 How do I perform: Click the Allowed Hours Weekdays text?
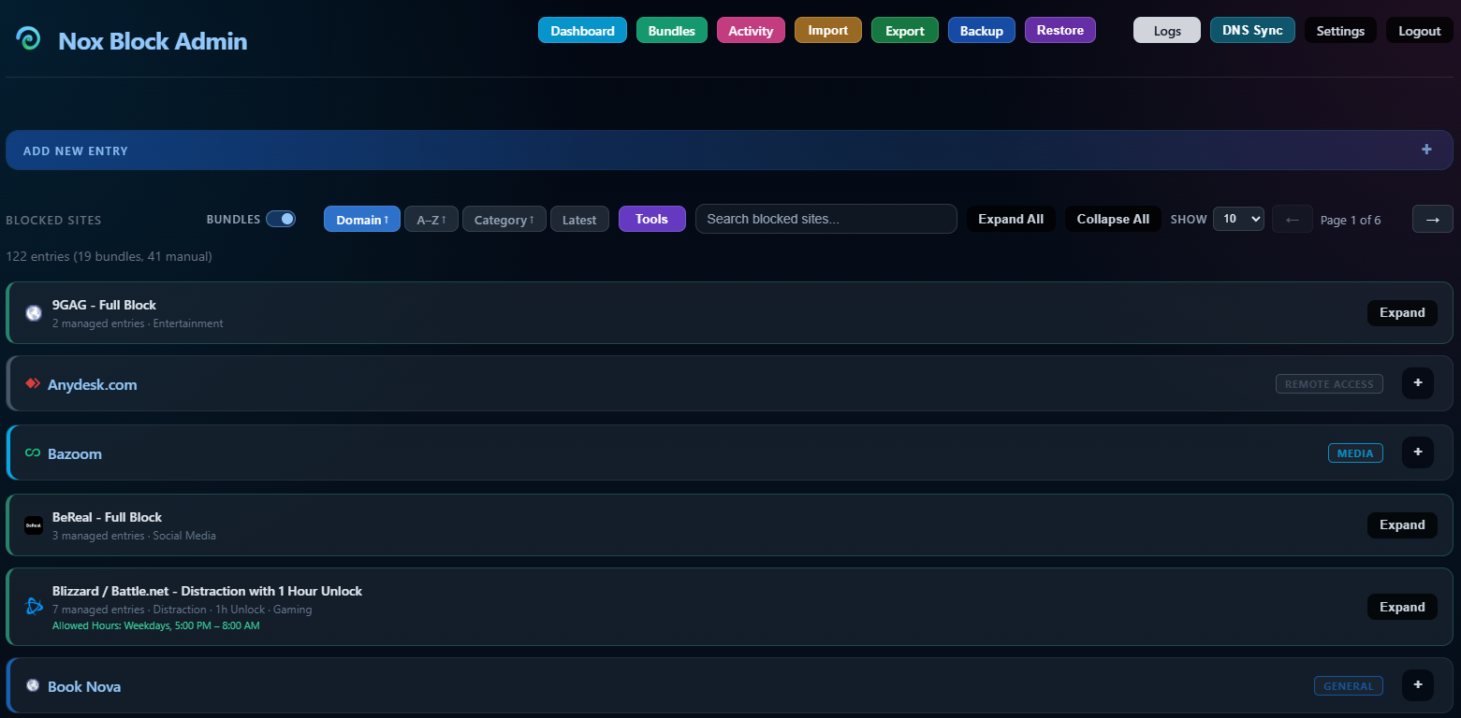click(156, 625)
